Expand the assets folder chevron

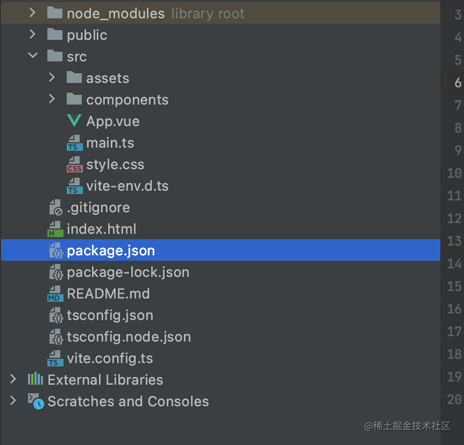tap(52, 77)
